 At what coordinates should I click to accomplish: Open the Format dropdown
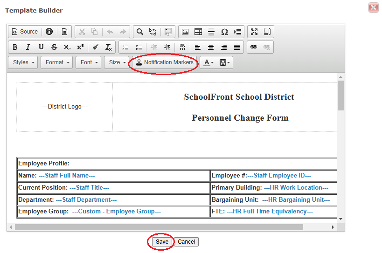coord(57,62)
